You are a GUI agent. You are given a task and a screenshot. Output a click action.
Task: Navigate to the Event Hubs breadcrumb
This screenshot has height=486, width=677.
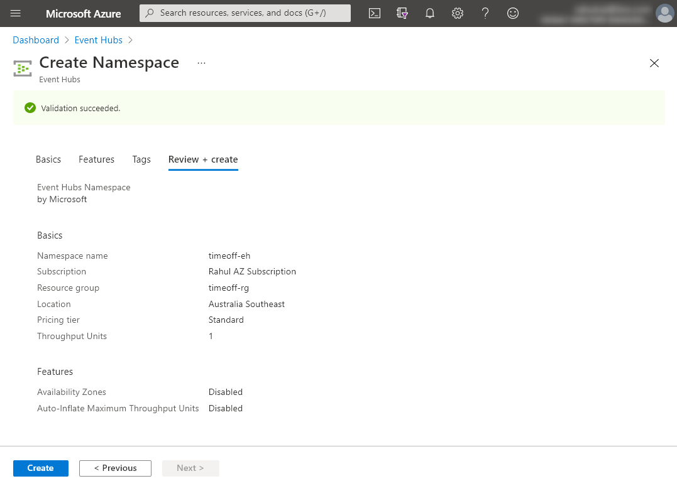pos(99,40)
